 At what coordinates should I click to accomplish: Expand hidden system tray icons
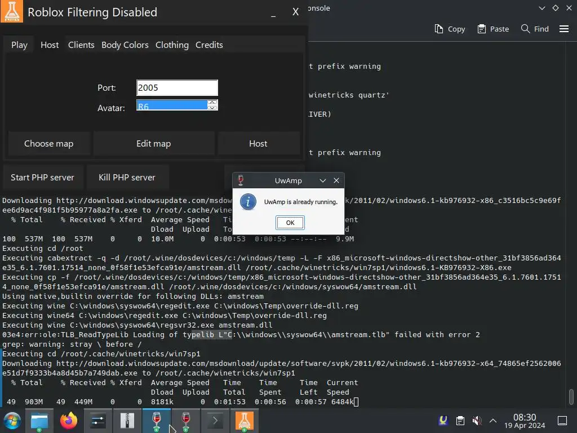point(493,421)
